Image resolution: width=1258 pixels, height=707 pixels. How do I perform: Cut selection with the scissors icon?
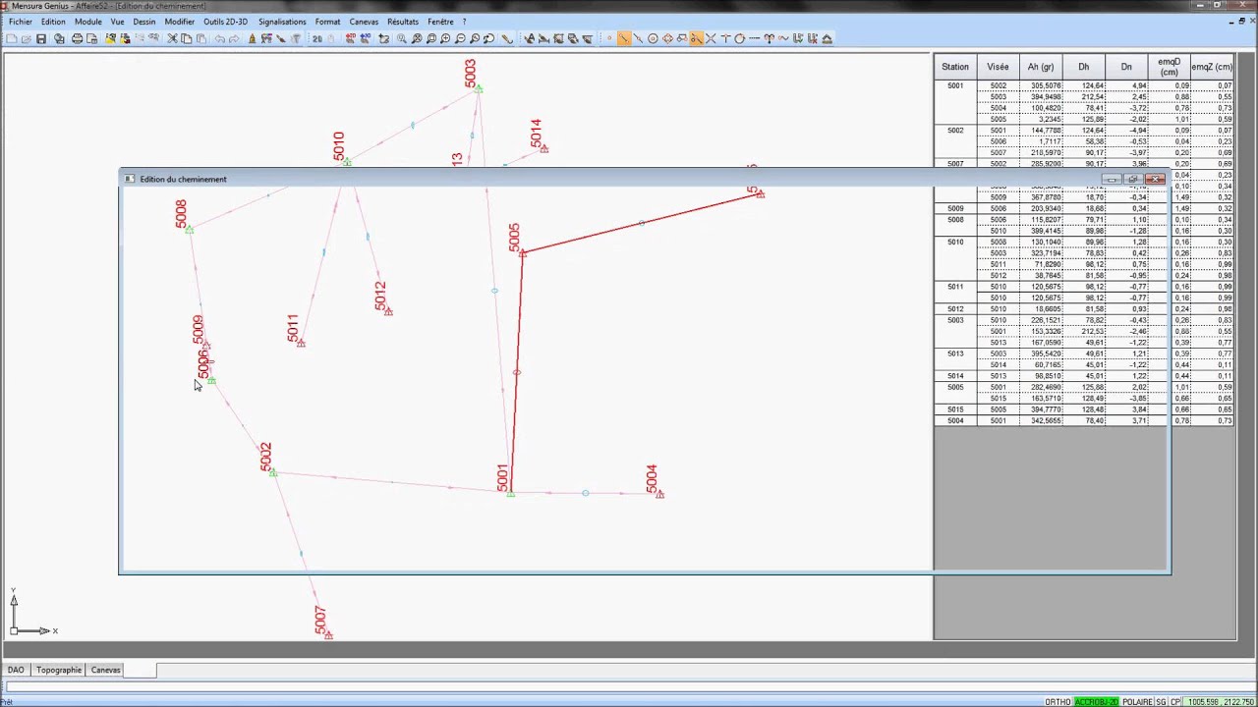click(172, 38)
